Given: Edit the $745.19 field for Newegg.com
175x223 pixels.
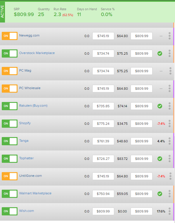Looking at the screenshot, I should [103, 36].
